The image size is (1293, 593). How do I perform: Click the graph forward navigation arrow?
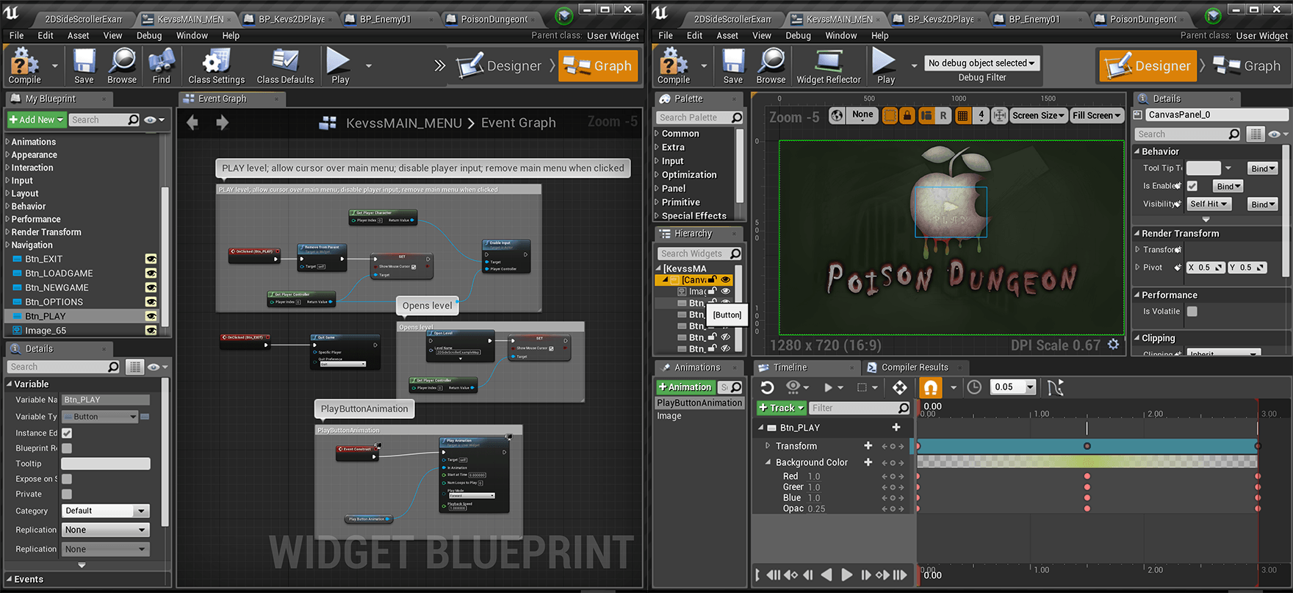click(222, 123)
